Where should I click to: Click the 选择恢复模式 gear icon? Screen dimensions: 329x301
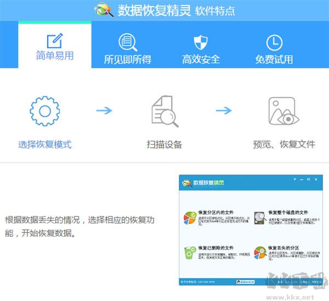tap(45, 111)
